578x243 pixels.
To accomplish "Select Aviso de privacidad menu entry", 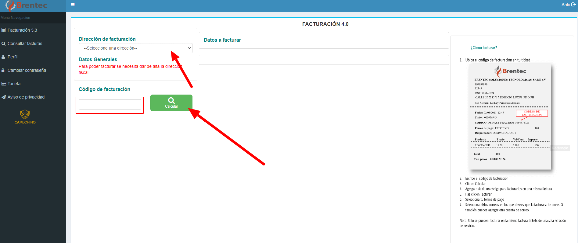I will coord(26,97).
